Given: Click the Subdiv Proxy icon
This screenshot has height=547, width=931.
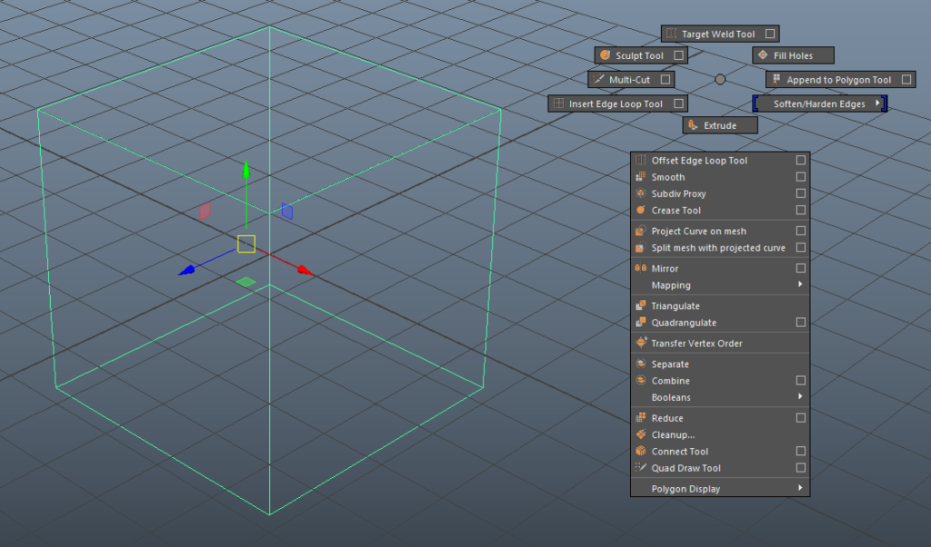Looking at the screenshot, I should 641,193.
